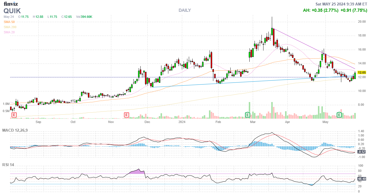Open the red earnings marker in mid-November

click(x=126, y=115)
